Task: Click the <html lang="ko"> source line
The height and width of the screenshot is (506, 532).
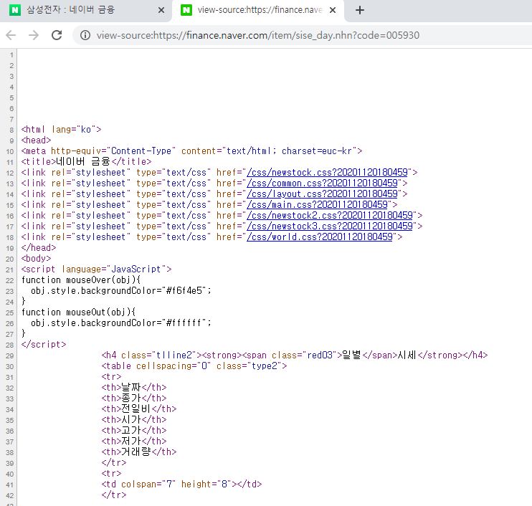Action: coord(62,130)
